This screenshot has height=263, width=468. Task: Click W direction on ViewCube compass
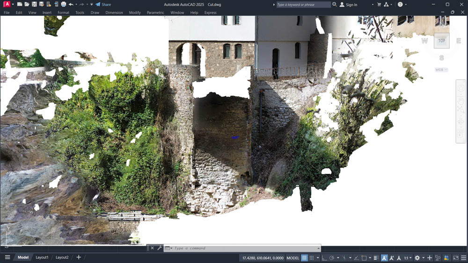coord(424,41)
